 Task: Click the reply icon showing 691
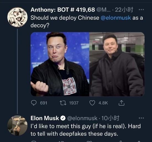(x=34, y=103)
